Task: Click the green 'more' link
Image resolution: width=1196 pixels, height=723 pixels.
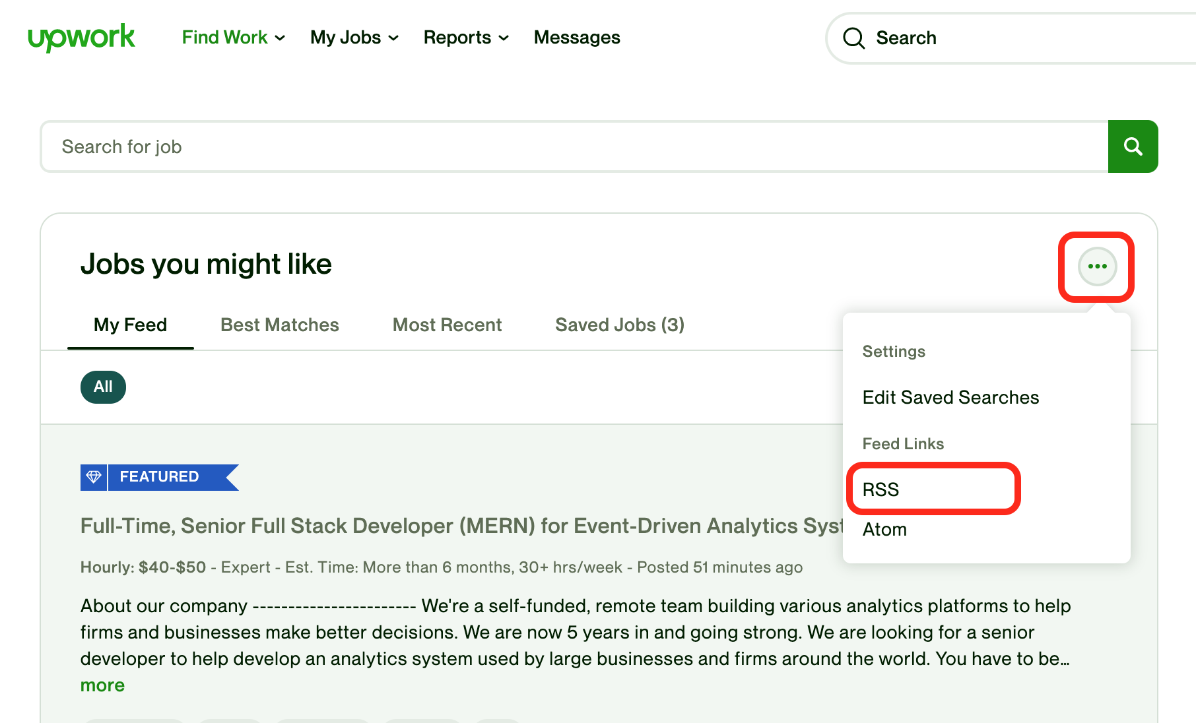Action: tap(102, 685)
